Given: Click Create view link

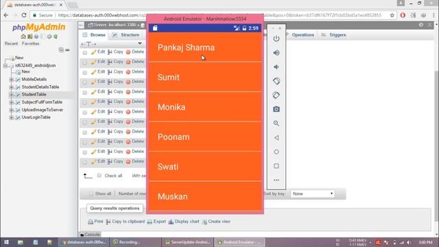Looking at the screenshot, I should (216, 222).
